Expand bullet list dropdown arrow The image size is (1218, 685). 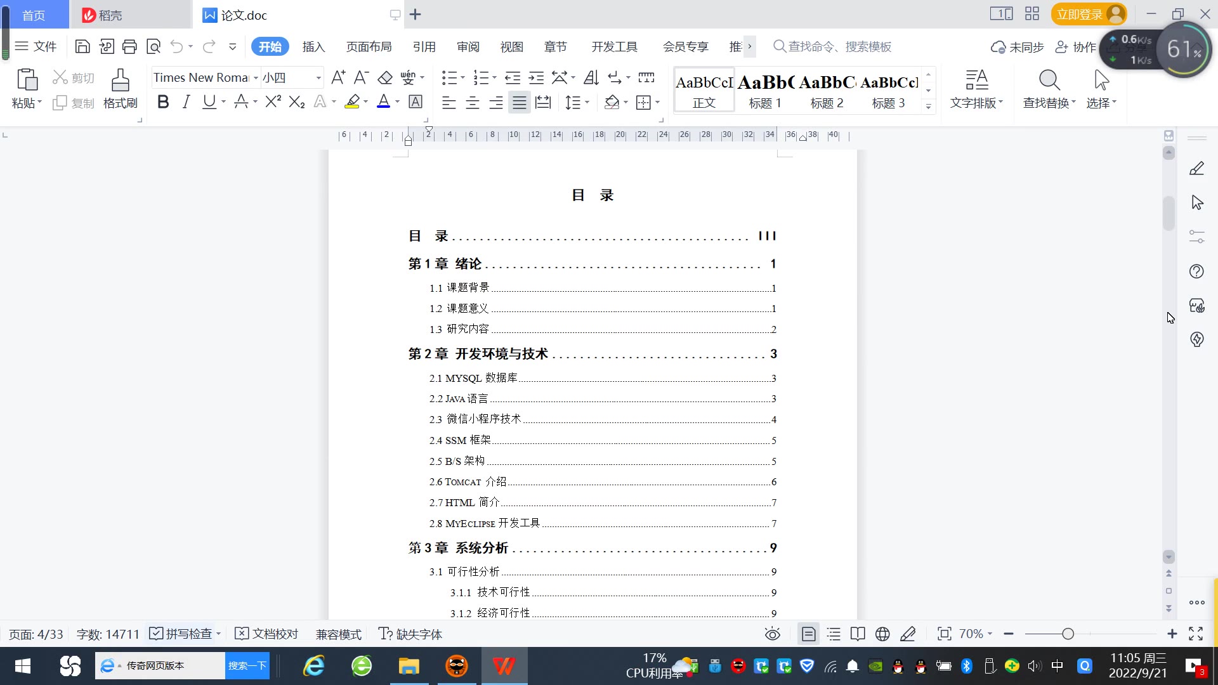click(x=462, y=77)
